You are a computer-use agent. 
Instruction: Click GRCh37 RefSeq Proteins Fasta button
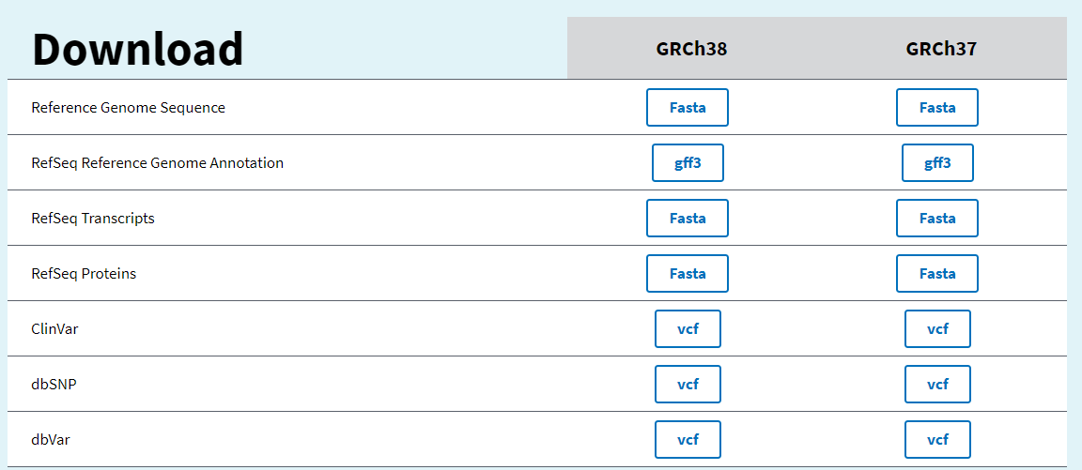pyautogui.click(x=936, y=273)
